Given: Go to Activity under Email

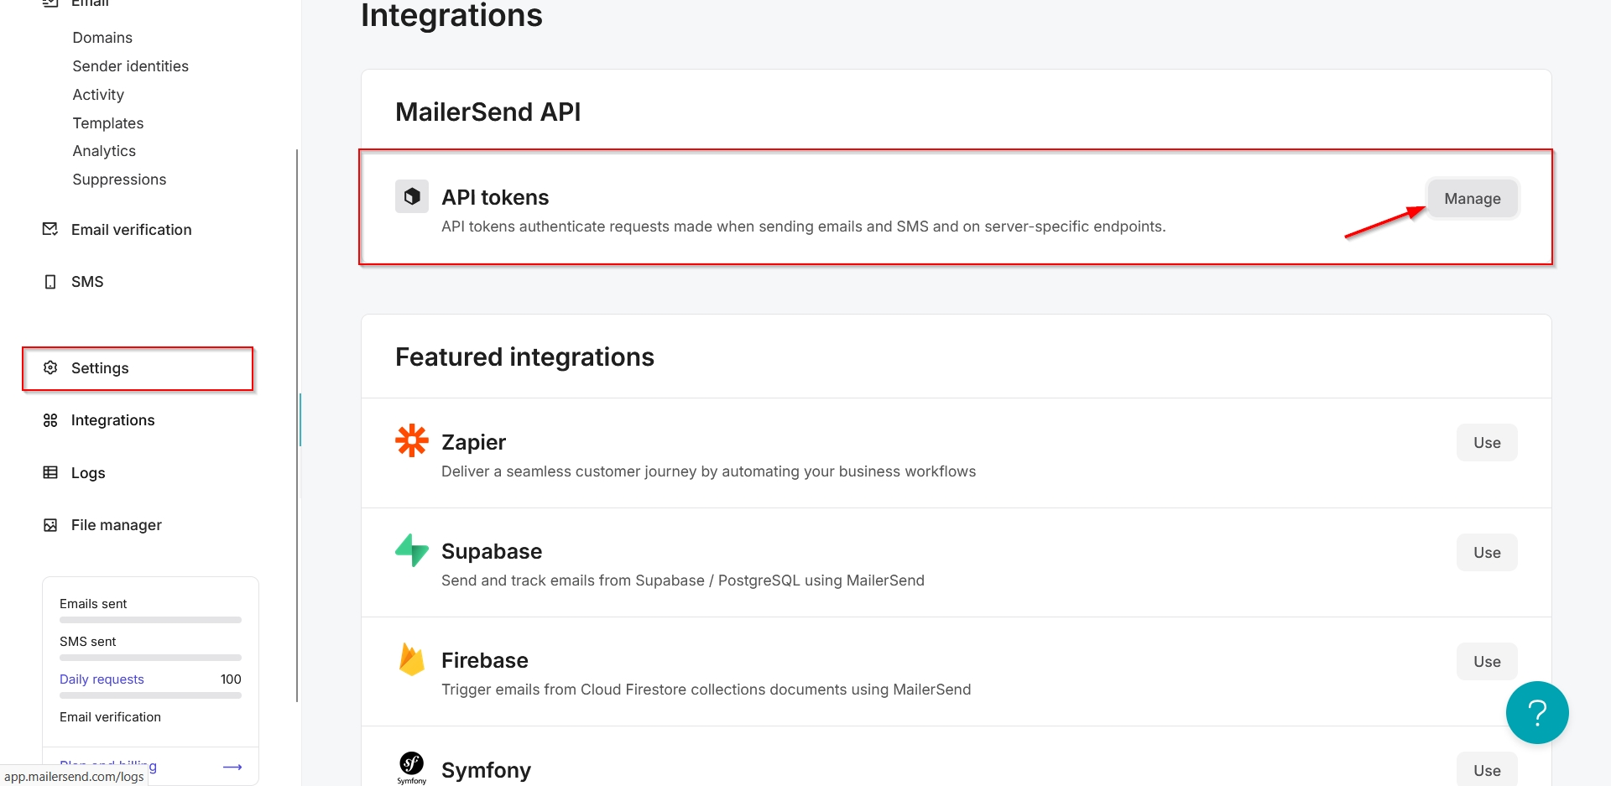Looking at the screenshot, I should pos(98,95).
